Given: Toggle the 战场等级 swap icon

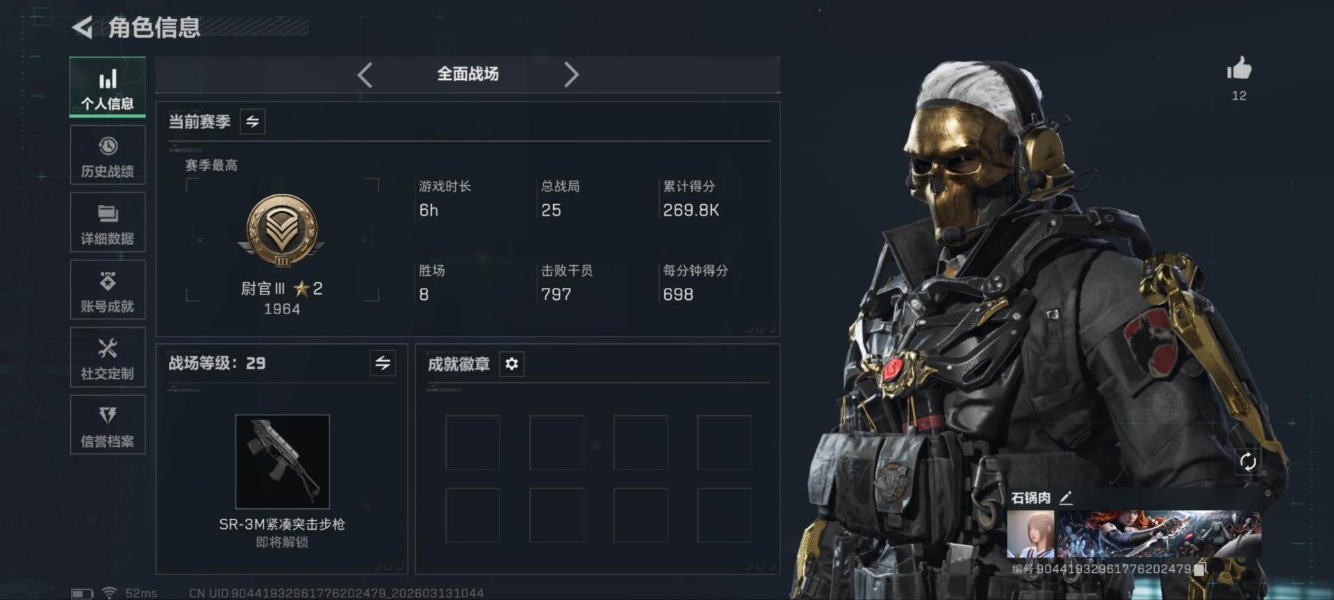Looking at the screenshot, I should [x=382, y=362].
